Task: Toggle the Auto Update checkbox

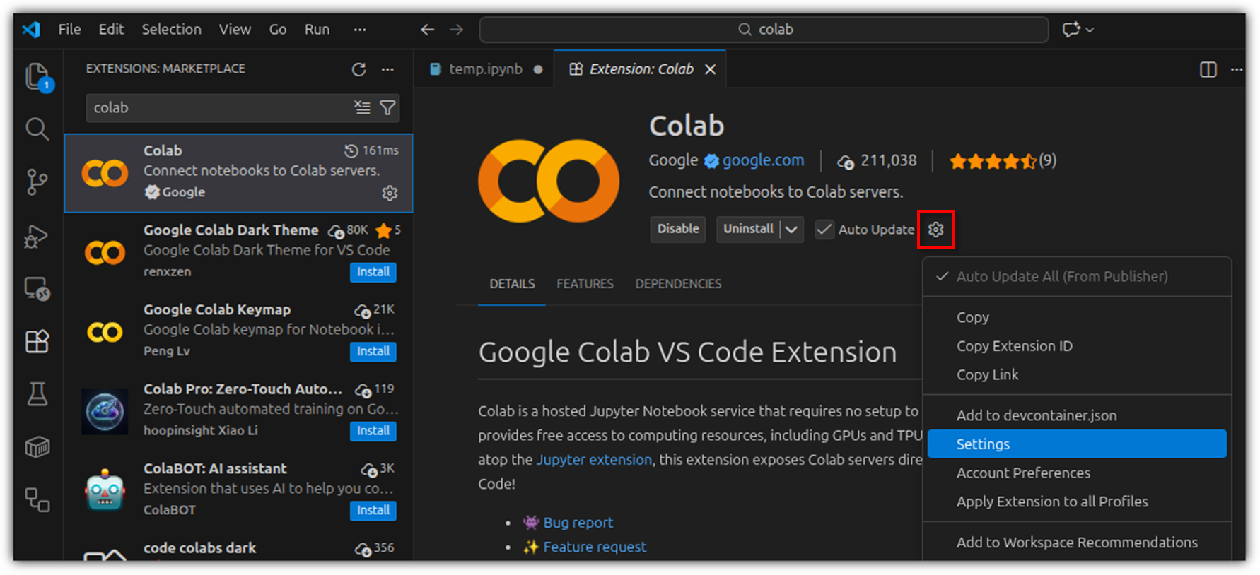Action: [x=824, y=230]
